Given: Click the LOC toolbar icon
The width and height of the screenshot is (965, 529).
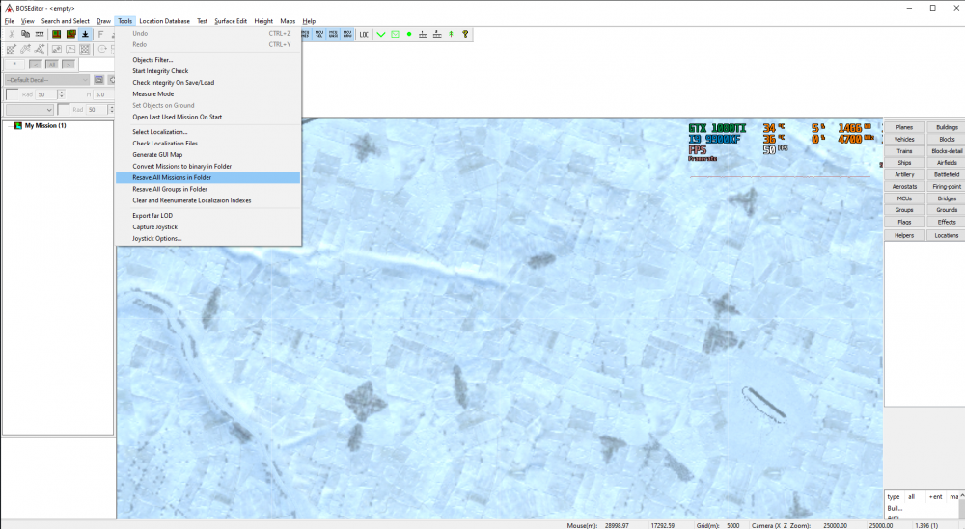Looking at the screenshot, I should (x=364, y=34).
